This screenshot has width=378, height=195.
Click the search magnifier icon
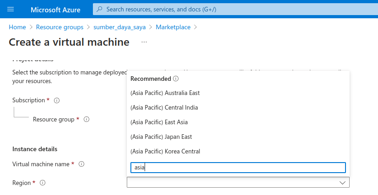pos(99,9)
